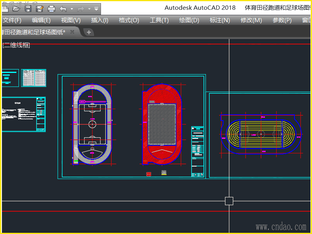
Task: Select the 体育田径跑道和足球场图纸 drawing tab
Action: point(33,32)
